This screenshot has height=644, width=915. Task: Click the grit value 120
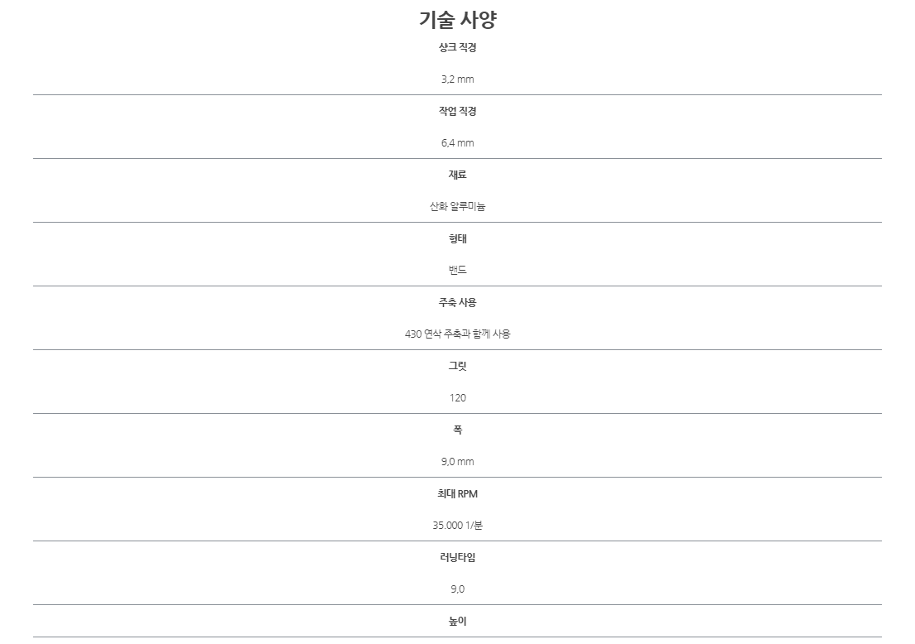[x=457, y=398]
